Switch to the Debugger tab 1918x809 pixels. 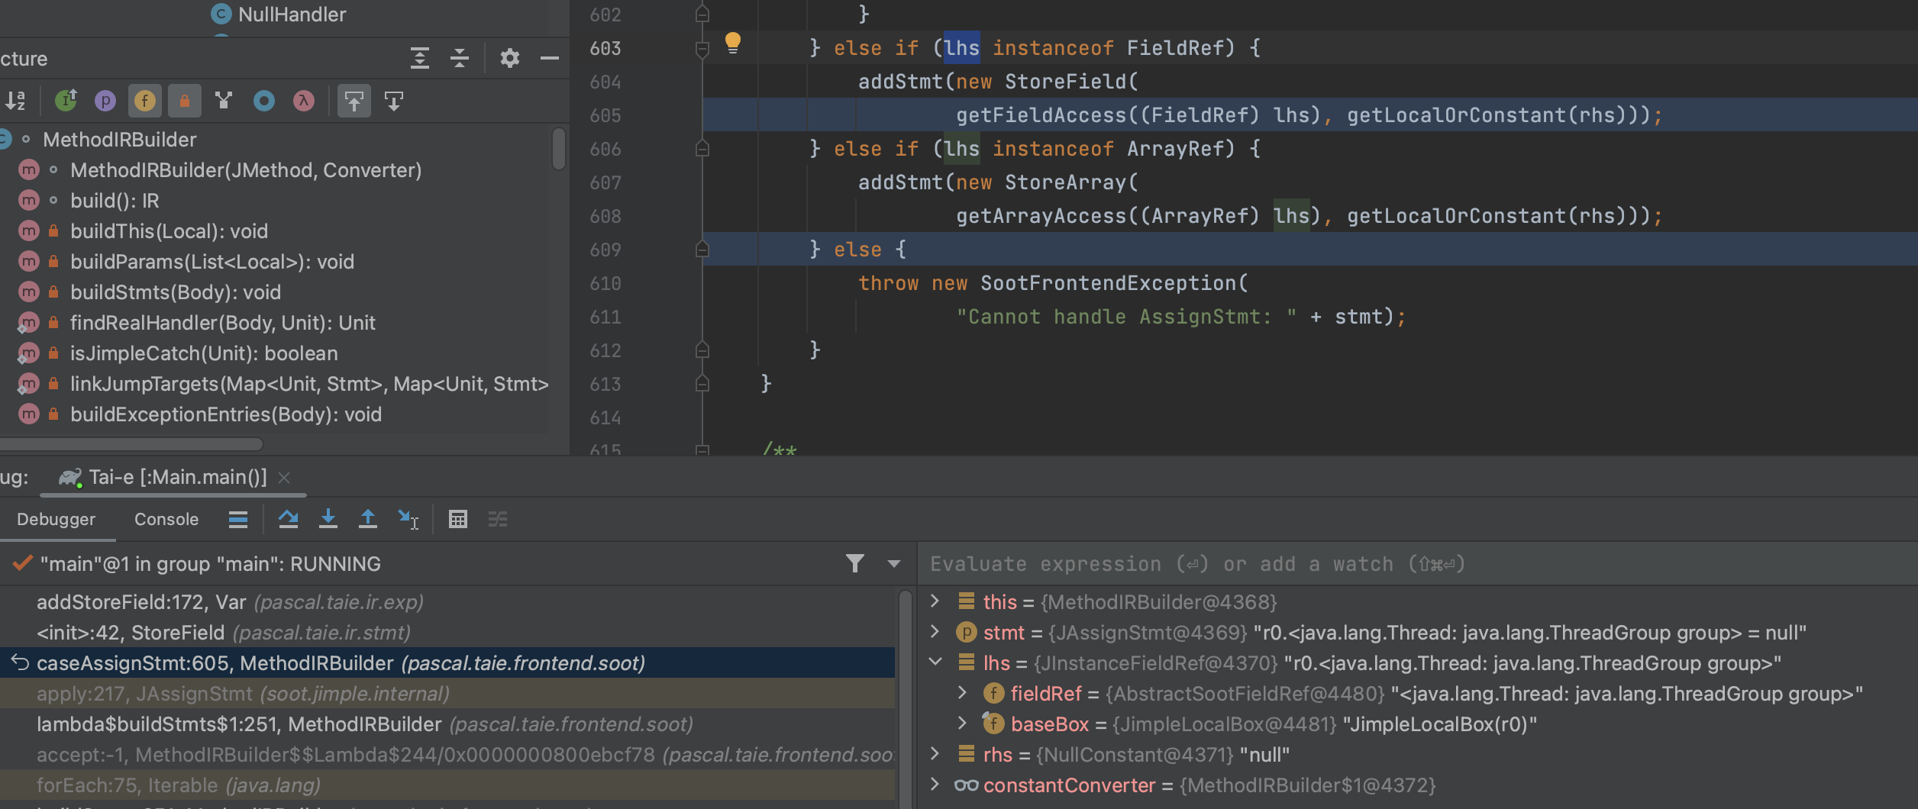(x=57, y=520)
